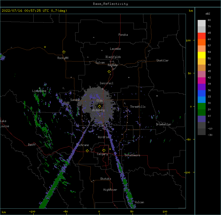Select the yellow 51-54 dBZ legend swatch
The image size is (221, 215).
(x=202, y=55)
